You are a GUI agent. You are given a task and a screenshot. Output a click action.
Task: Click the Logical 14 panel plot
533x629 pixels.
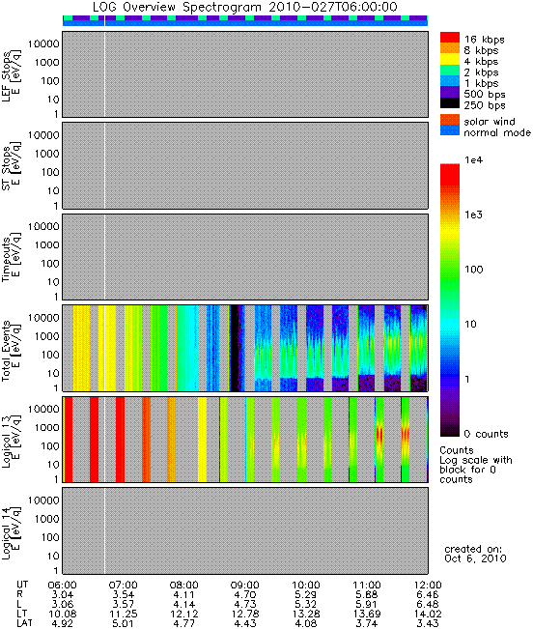point(245,530)
